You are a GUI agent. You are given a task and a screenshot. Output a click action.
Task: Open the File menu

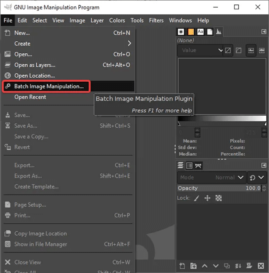point(8,21)
